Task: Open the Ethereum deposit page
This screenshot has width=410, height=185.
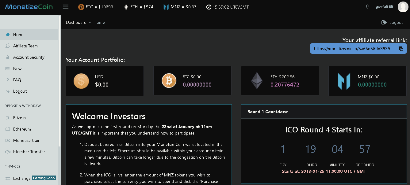Action: [29, 129]
